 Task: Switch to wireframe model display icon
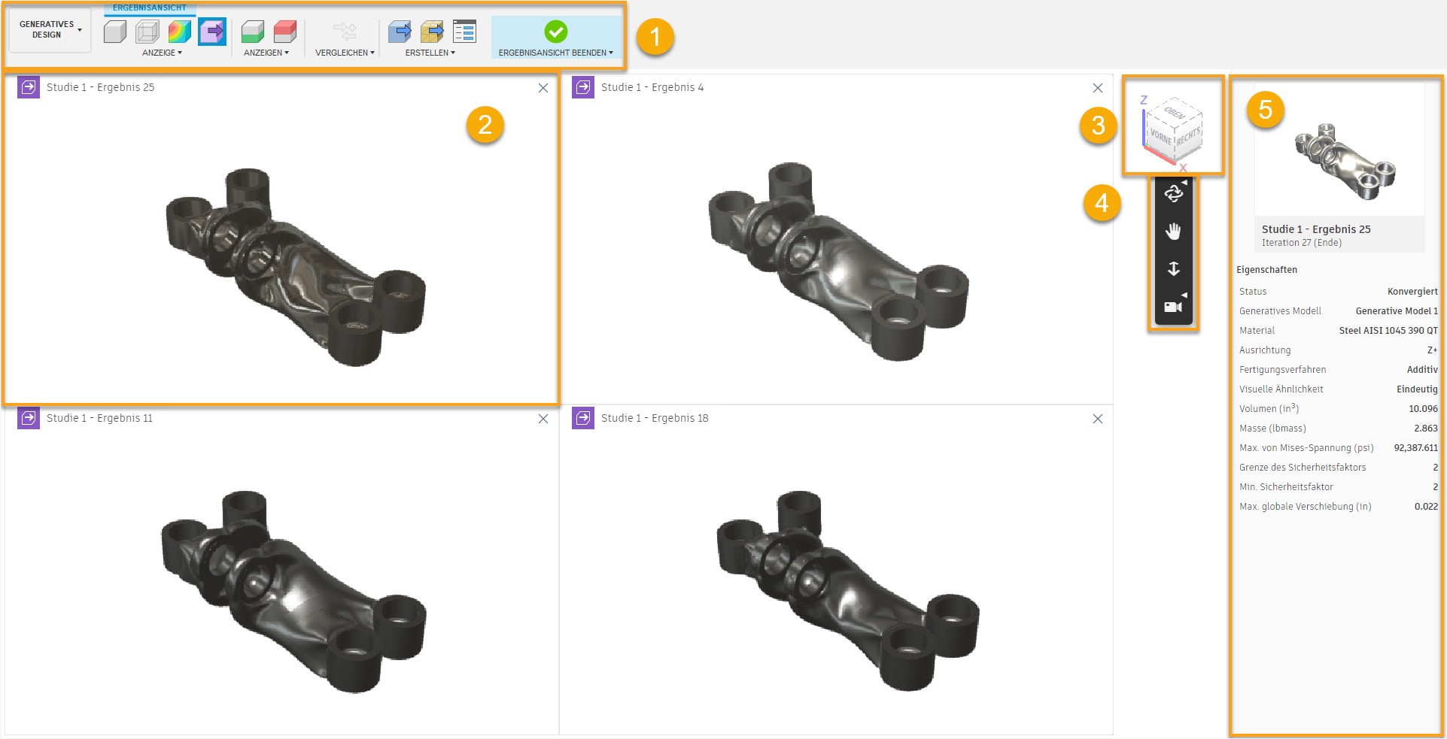[147, 32]
